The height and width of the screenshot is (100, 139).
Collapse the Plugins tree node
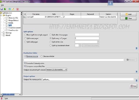(1, 15)
